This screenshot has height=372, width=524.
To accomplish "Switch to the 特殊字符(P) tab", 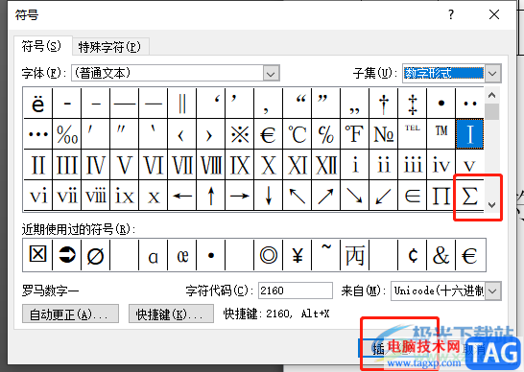I will [x=109, y=47].
